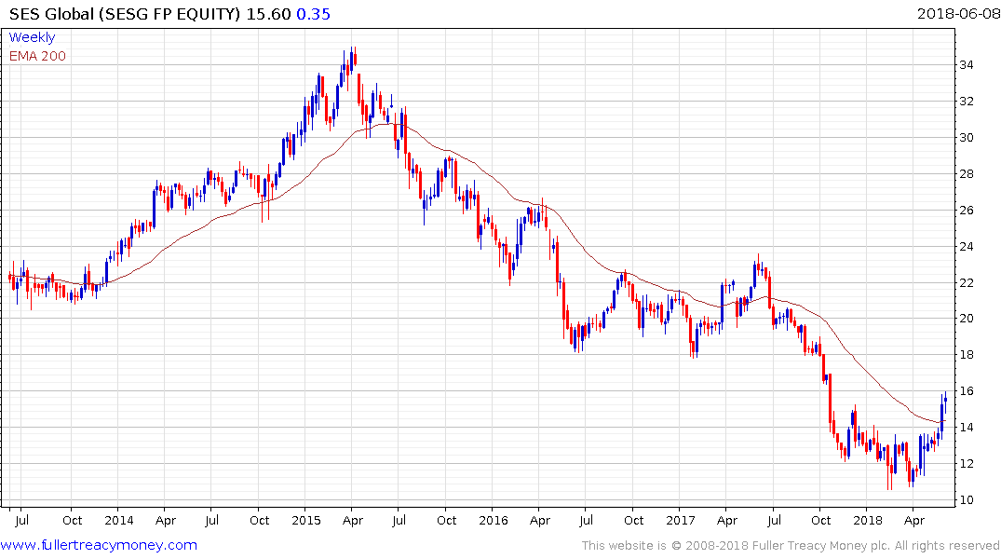Click the 32 price axis label

[x=966, y=102]
